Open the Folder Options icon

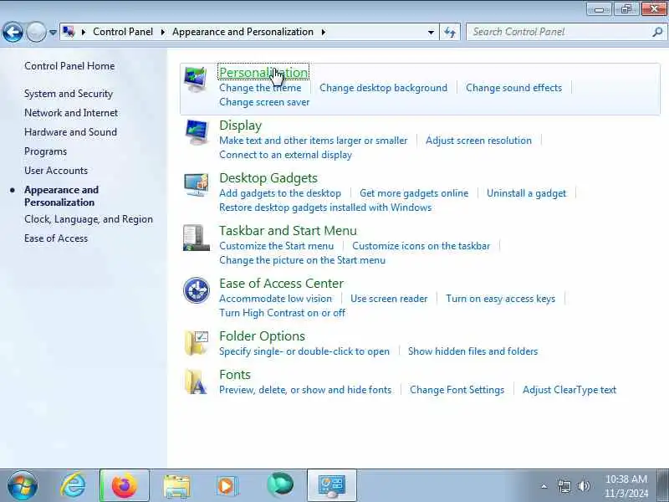pyautogui.click(x=197, y=343)
